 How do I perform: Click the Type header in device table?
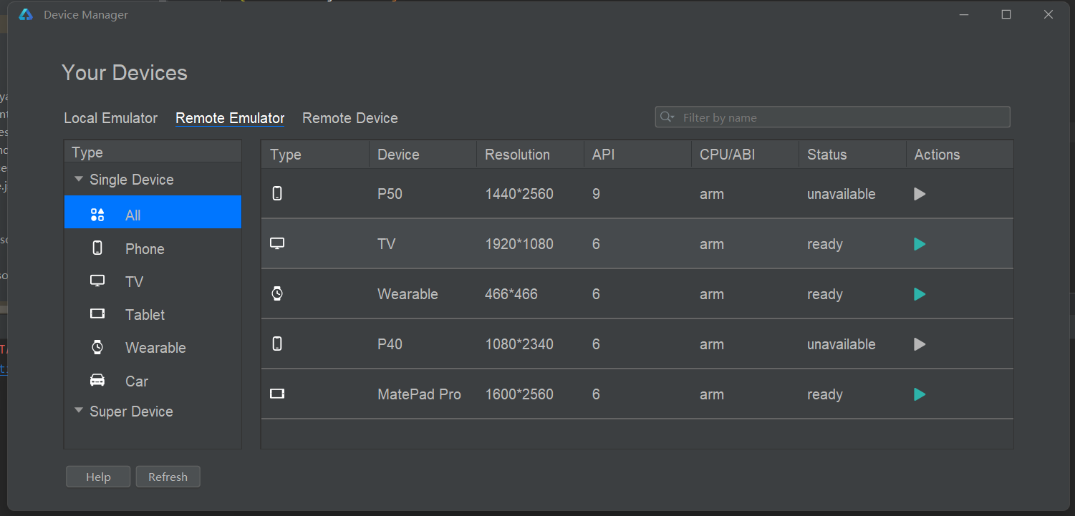tap(315, 155)
